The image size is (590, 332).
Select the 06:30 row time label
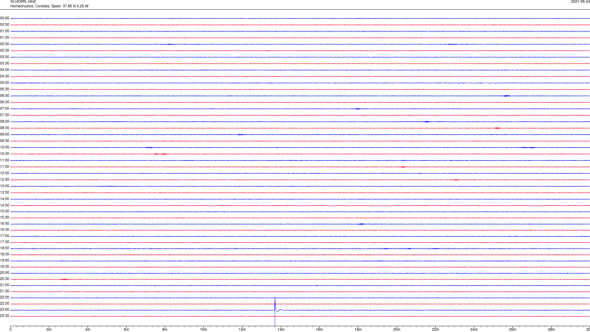click(x=5, y=102)
